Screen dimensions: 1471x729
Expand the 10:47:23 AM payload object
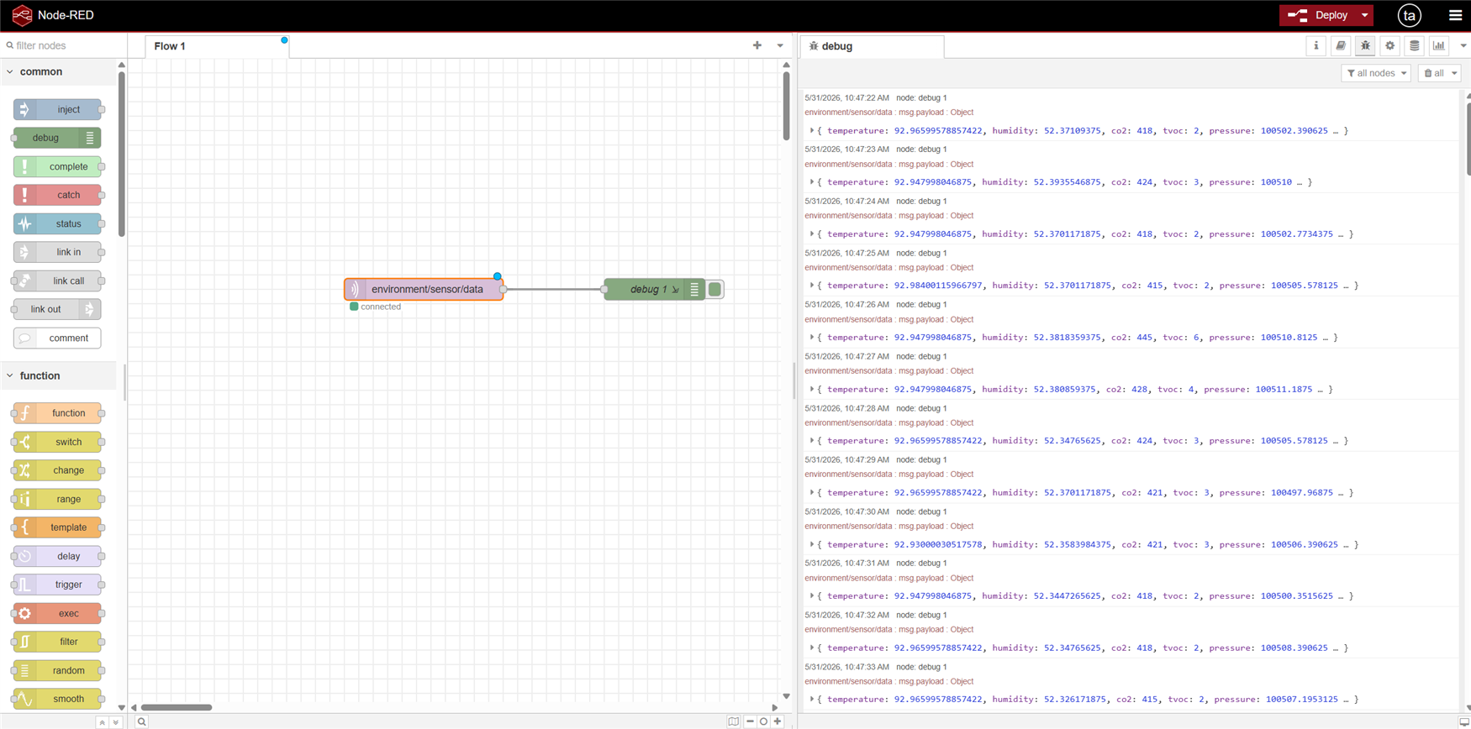pos(812,181)
